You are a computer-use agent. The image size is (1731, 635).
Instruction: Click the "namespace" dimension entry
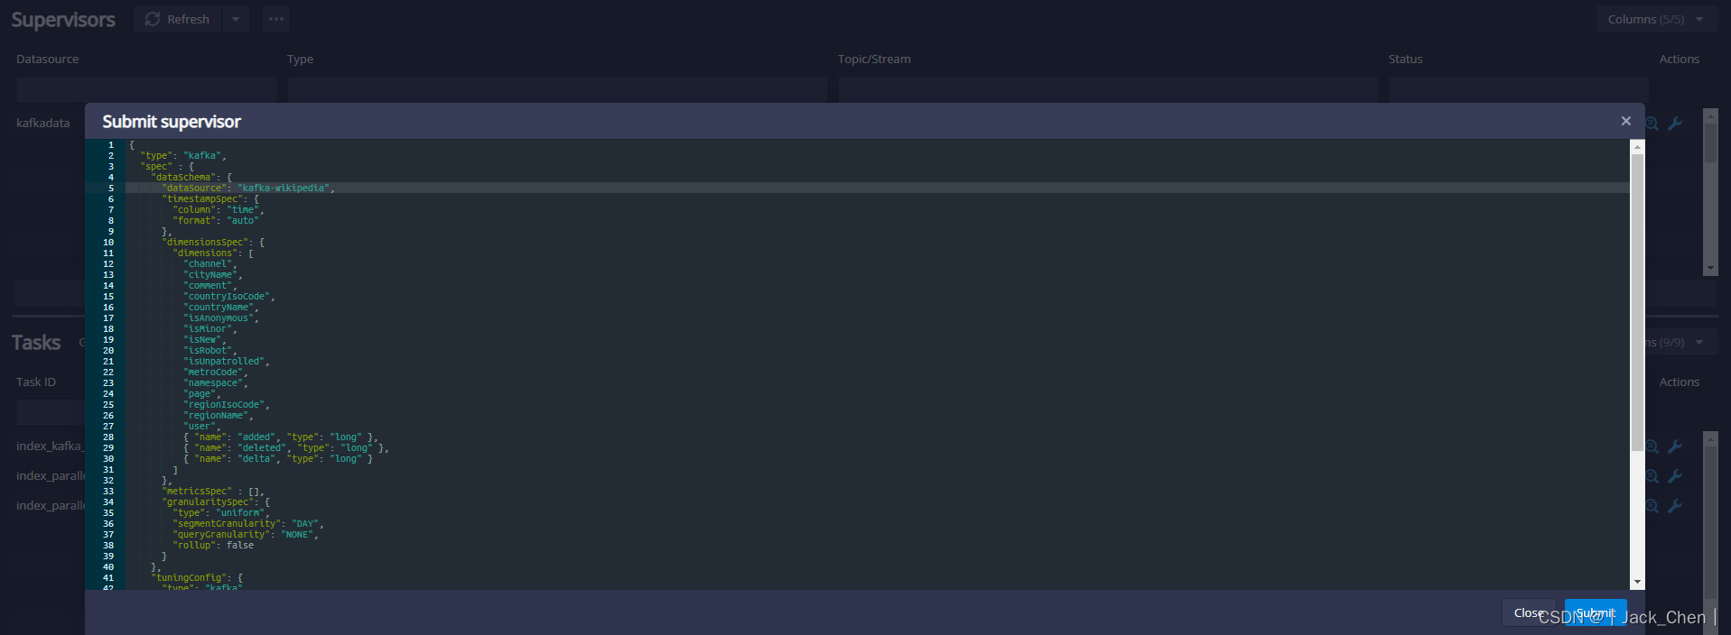tap(214, 383)
